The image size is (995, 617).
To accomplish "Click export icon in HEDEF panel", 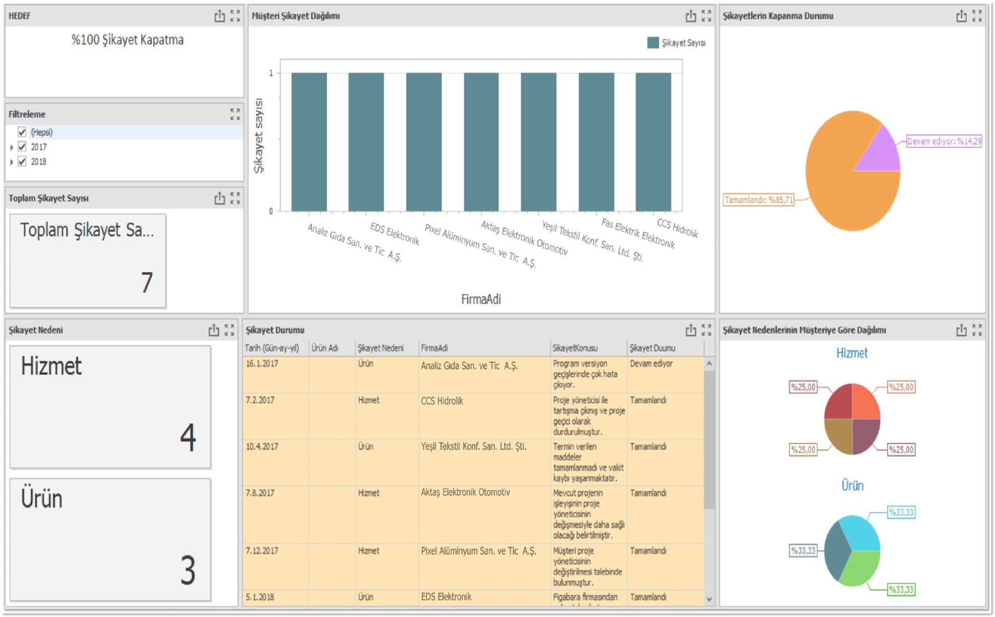I will click(x=220, y=16).
